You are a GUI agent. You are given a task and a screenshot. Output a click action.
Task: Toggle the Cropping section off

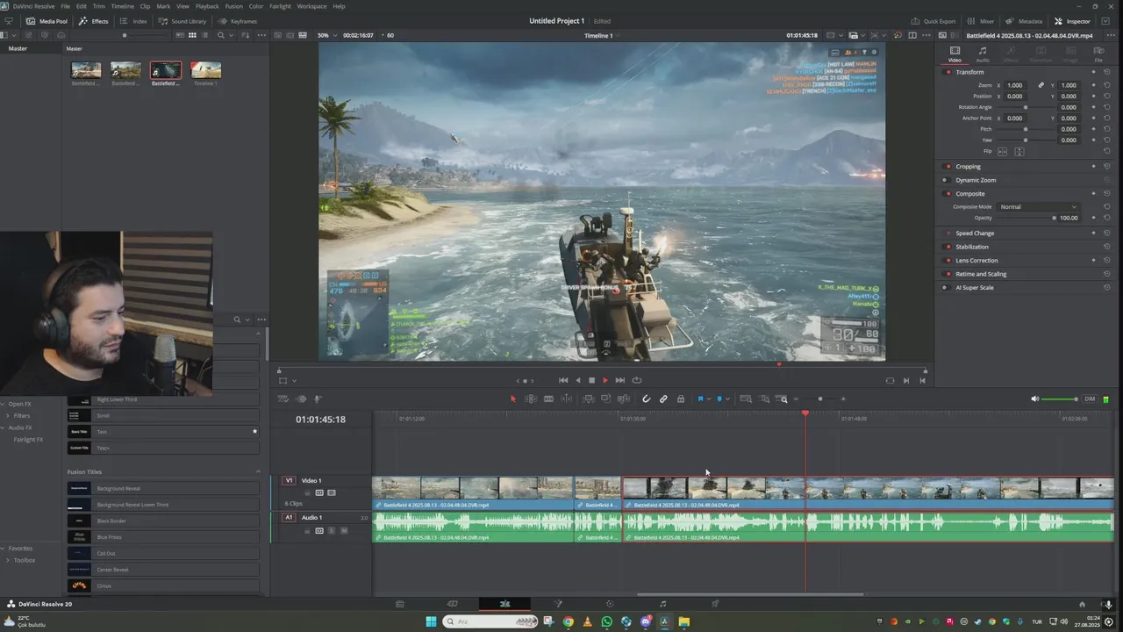point(948,167)
